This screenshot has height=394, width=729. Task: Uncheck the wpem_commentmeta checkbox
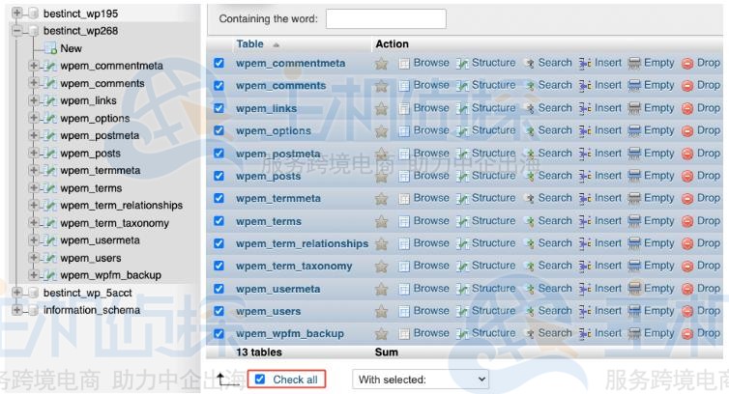tap(219, 63)
